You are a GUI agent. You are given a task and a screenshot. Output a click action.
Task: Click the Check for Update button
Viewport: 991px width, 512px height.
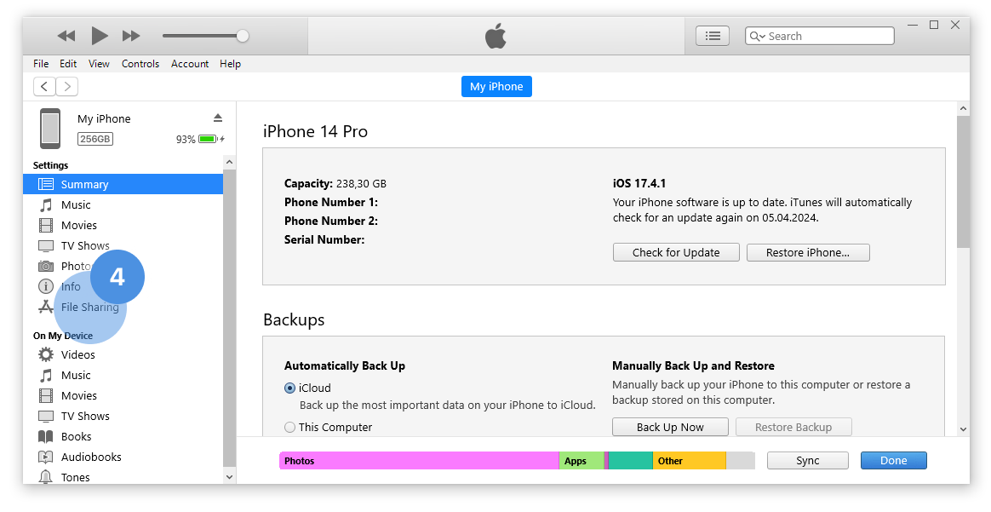(x=676, y=252)
